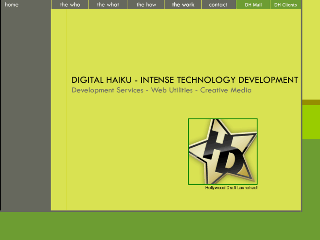Click the "Development Services - Web Utilities" tagline
320x240 pixels.
[162, 90]
